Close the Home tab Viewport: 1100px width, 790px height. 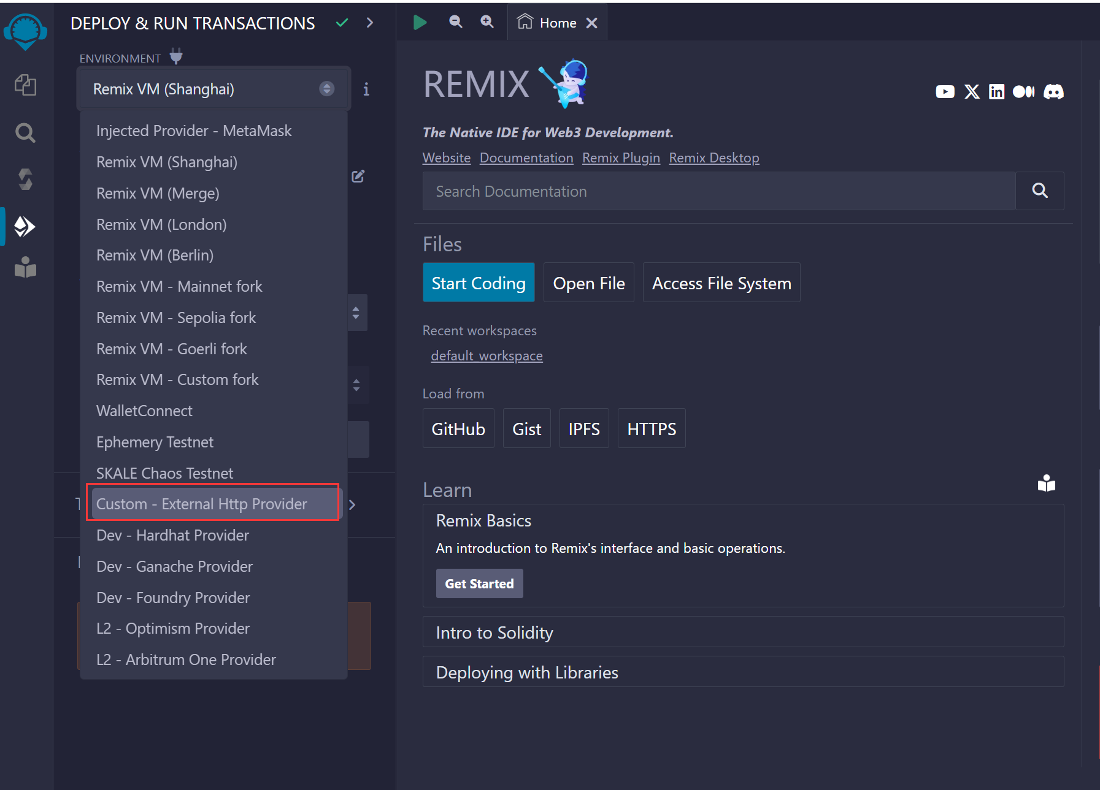point(591,23)
